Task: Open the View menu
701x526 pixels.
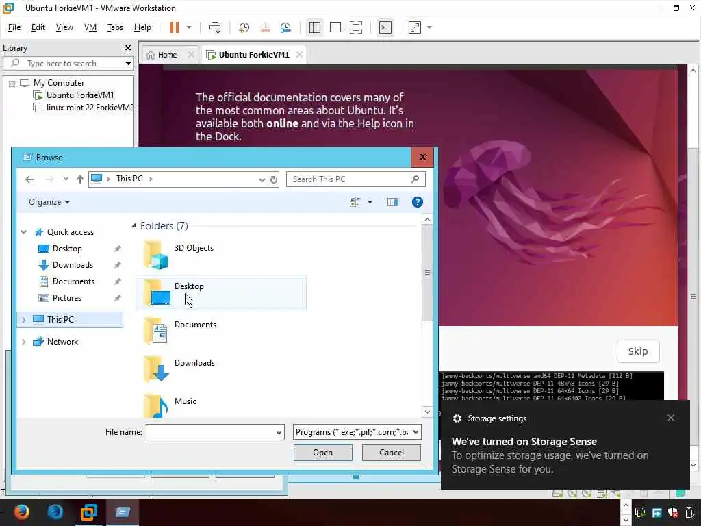Action: (64, 27)
